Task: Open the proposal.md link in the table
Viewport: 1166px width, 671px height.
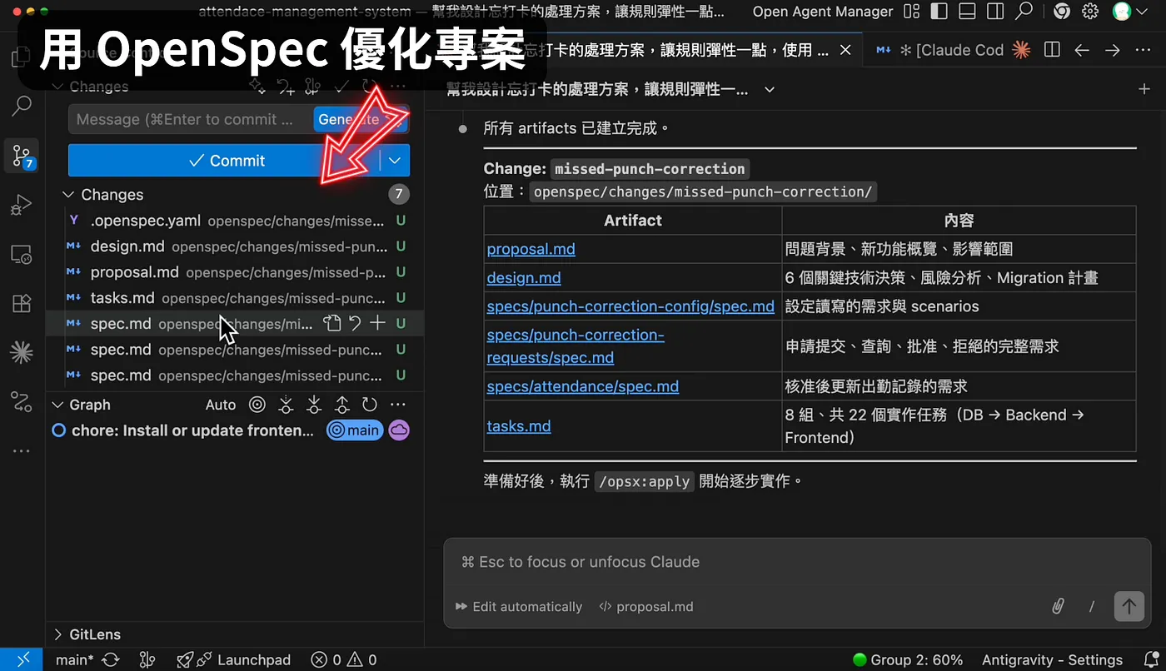Action: tap(531, 249)
